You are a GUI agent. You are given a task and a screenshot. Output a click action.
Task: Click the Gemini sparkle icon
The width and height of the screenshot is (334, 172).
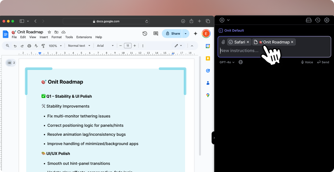coord(195,34)
